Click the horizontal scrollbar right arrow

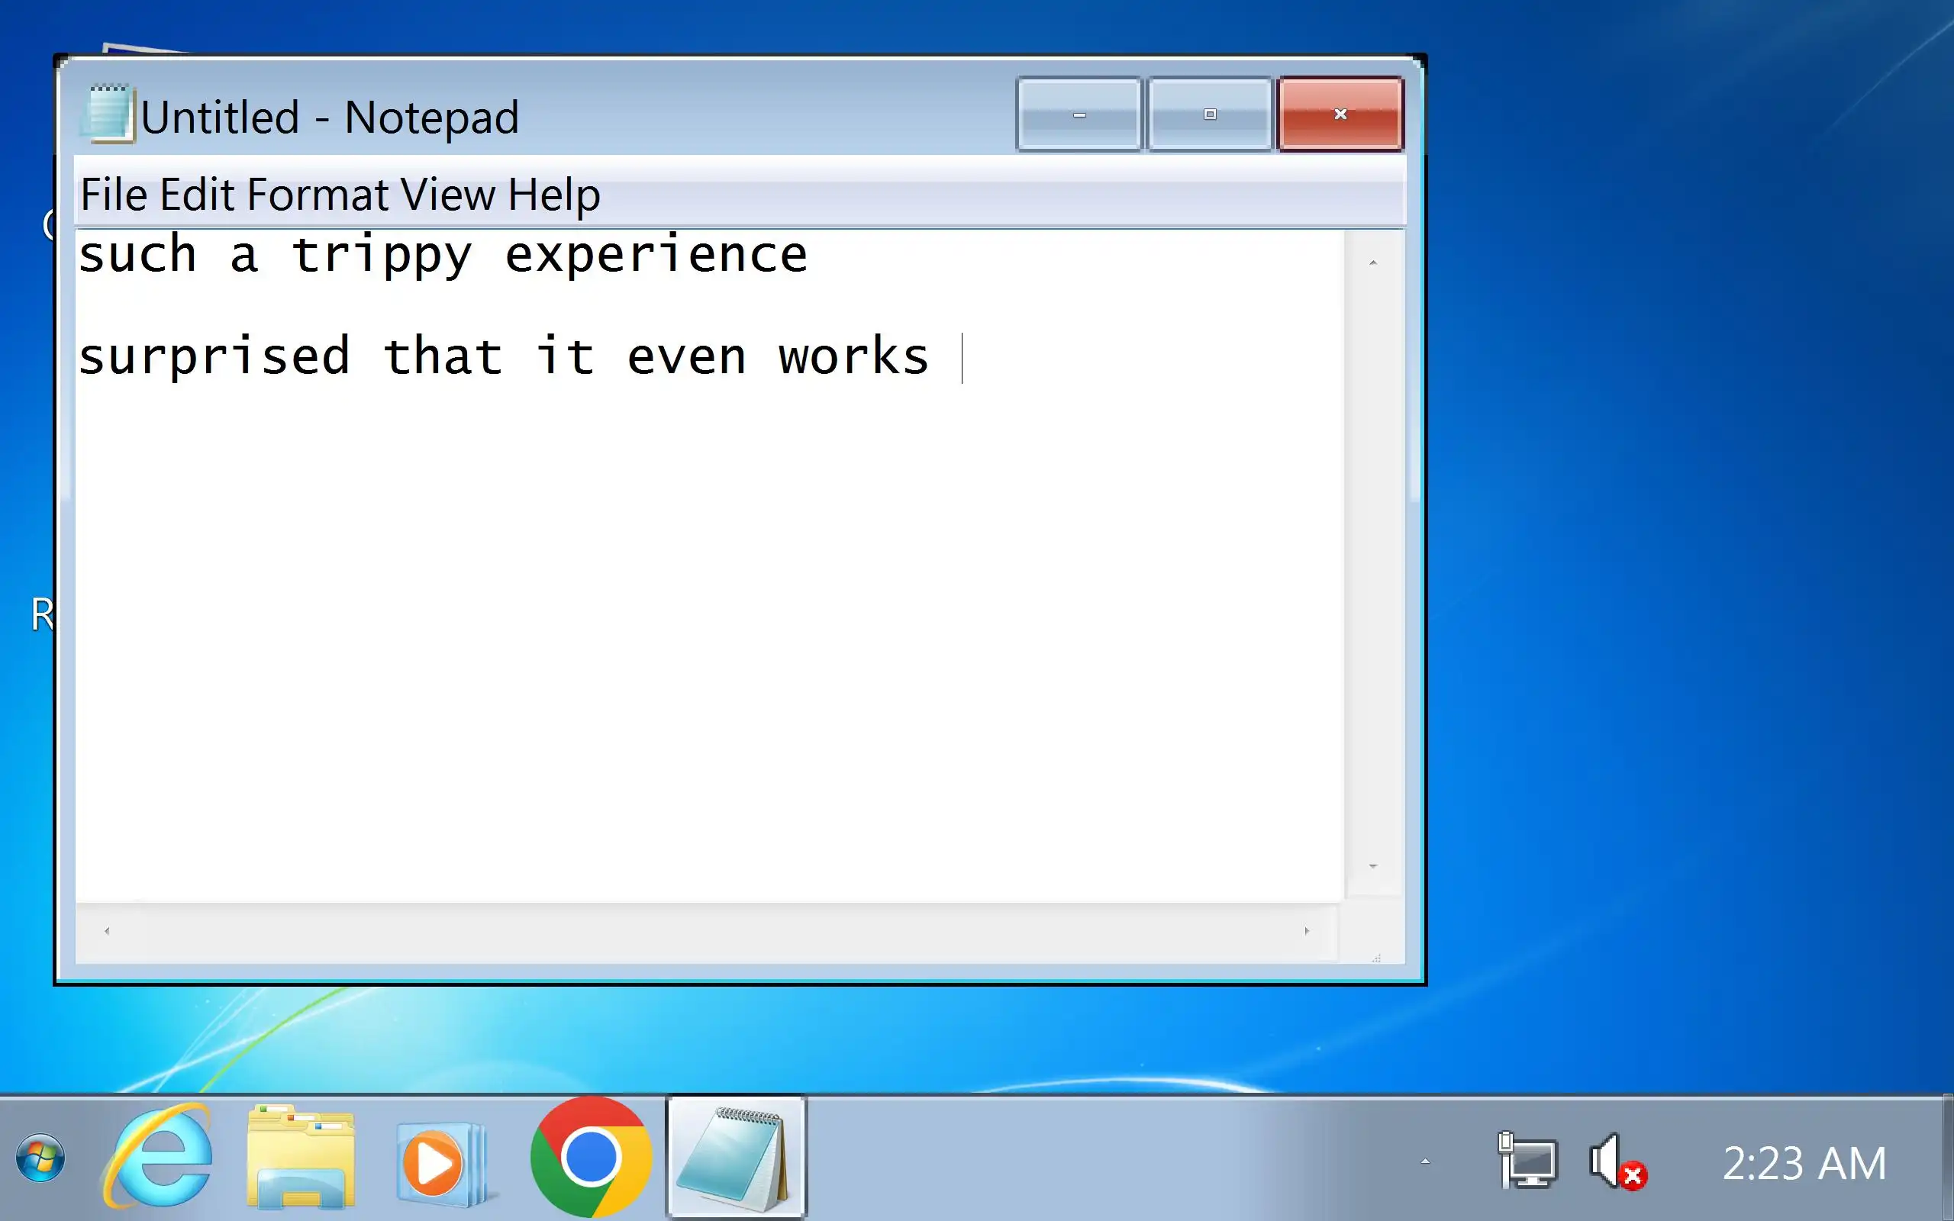[x=1307, y=931]
